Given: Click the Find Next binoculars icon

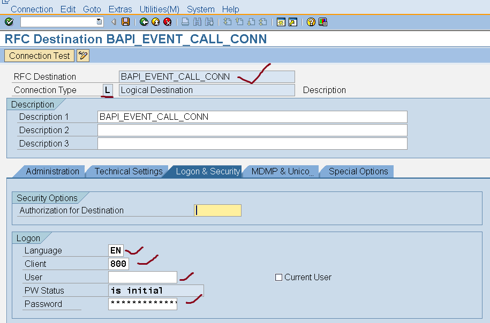Looking at the screenshot, I should 209,22.
